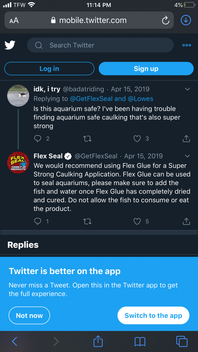Screen dimensions: 198x352
Task: Reply to the Flex Seal tweet
Action: (38, 221)
